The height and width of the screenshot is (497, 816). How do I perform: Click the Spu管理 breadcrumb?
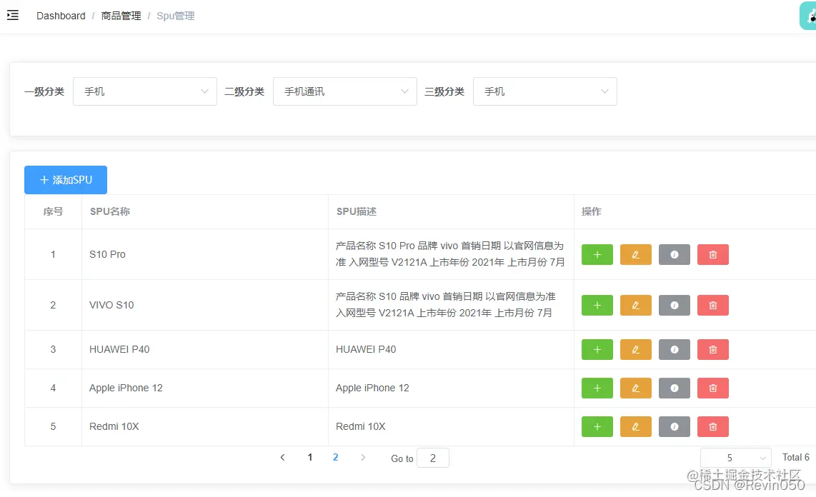pyautogui.click(x=175, y=16)
